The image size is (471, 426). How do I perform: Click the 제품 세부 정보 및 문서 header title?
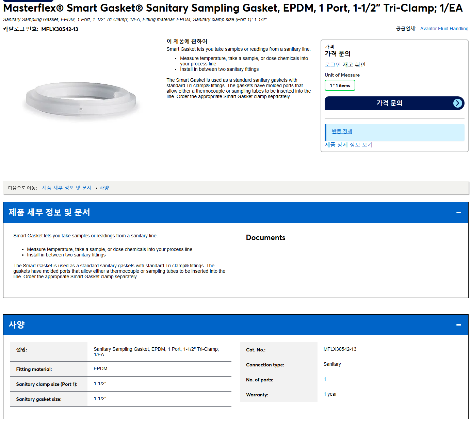click(x=49, y=212)
